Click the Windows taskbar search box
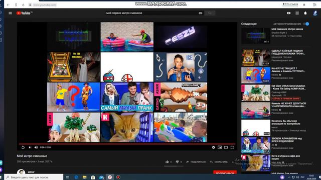Screen dimensions: 321x180 34,177
